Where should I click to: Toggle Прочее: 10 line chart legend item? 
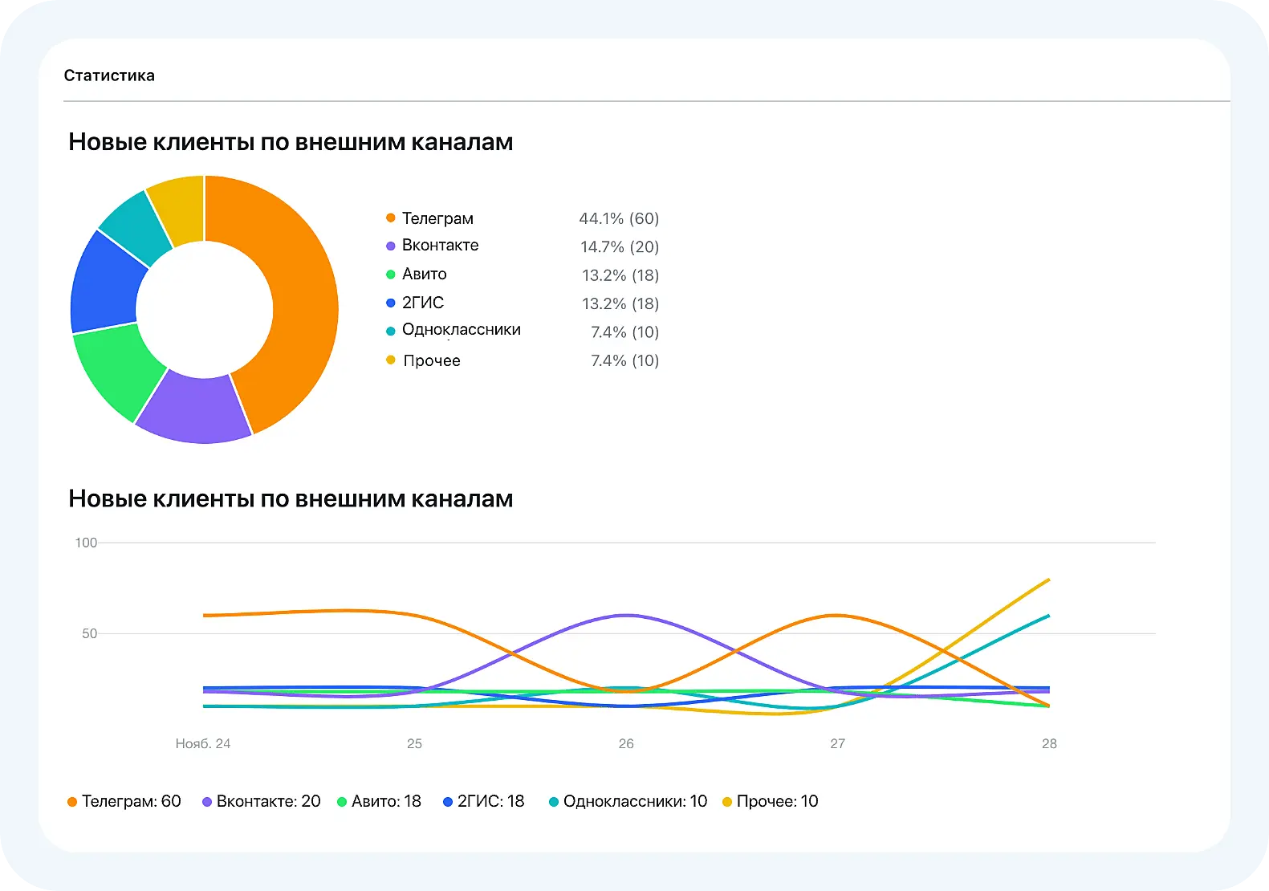point(771,801)
